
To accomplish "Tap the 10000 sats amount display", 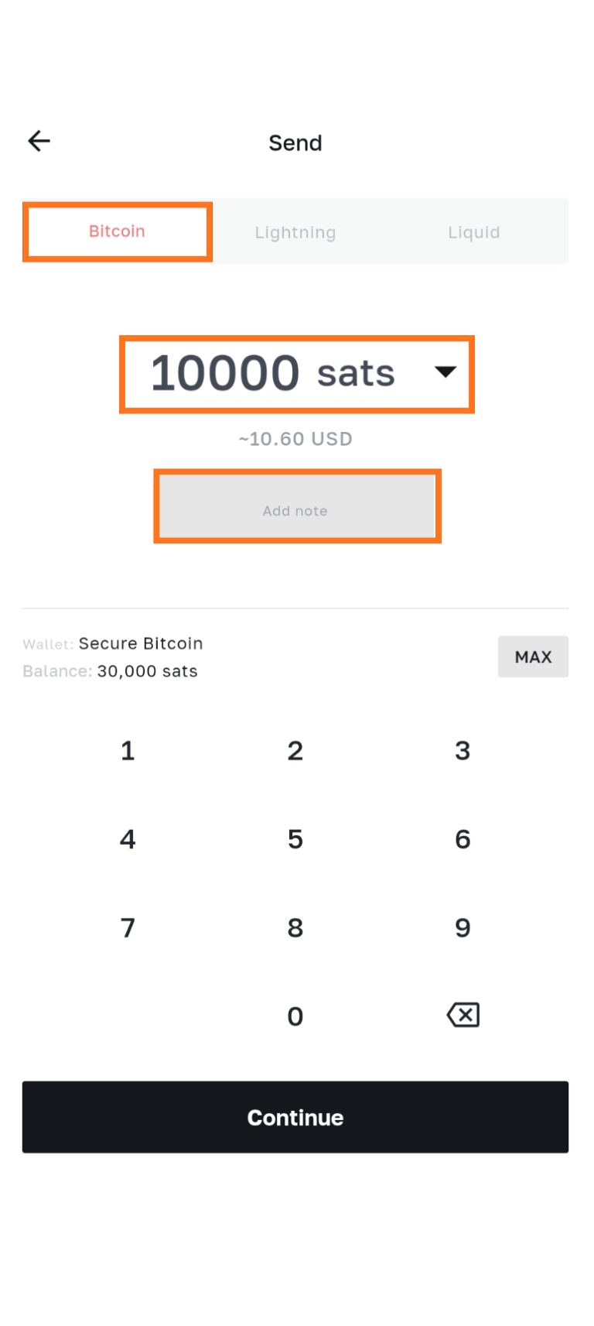I will pos(272,373).
